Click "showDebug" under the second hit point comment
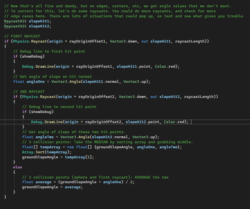Screen dimensions: 250x209 (41, 112)
